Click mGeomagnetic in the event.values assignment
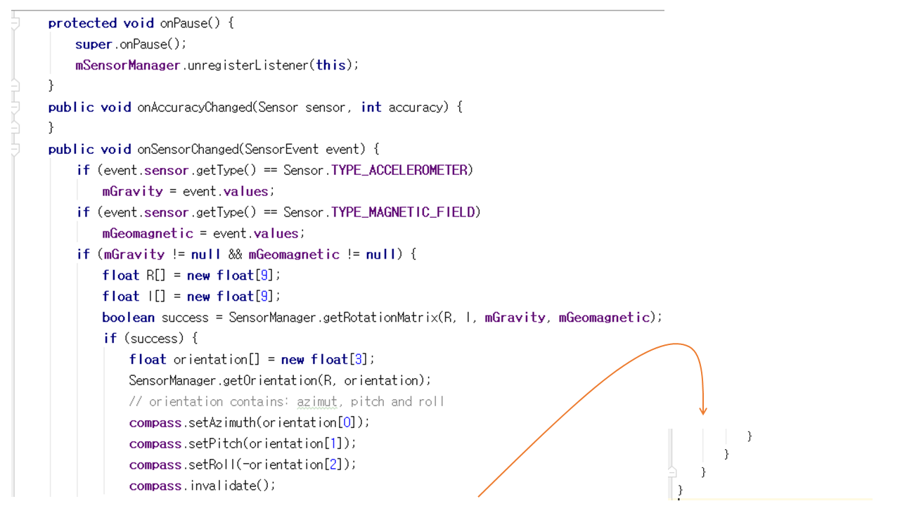 coord(147,233)
